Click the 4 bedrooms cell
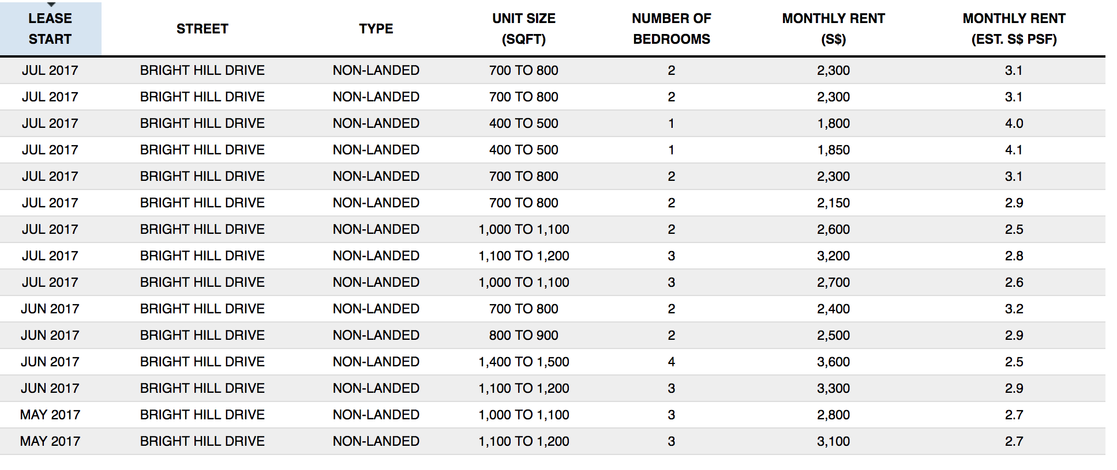Image resolution: width=1117 pixels, height=470 pixels. (672, 362)
